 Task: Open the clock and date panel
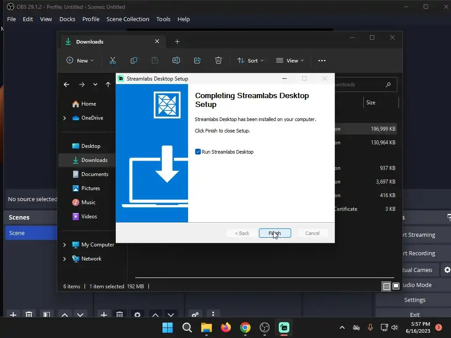click(418, 327)
